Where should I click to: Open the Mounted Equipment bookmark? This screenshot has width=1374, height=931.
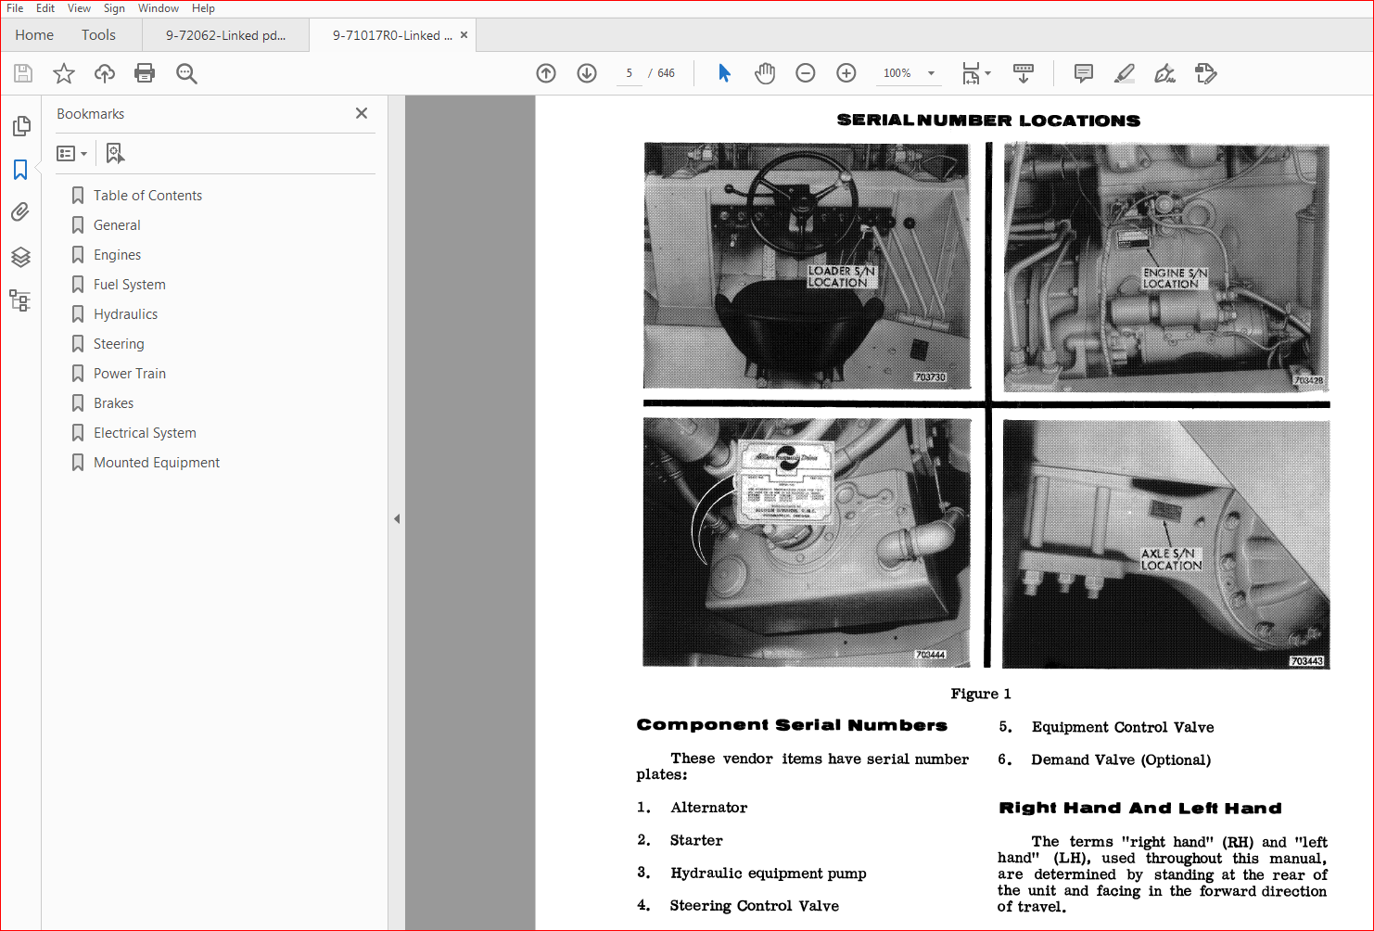(x=156, y=463)
